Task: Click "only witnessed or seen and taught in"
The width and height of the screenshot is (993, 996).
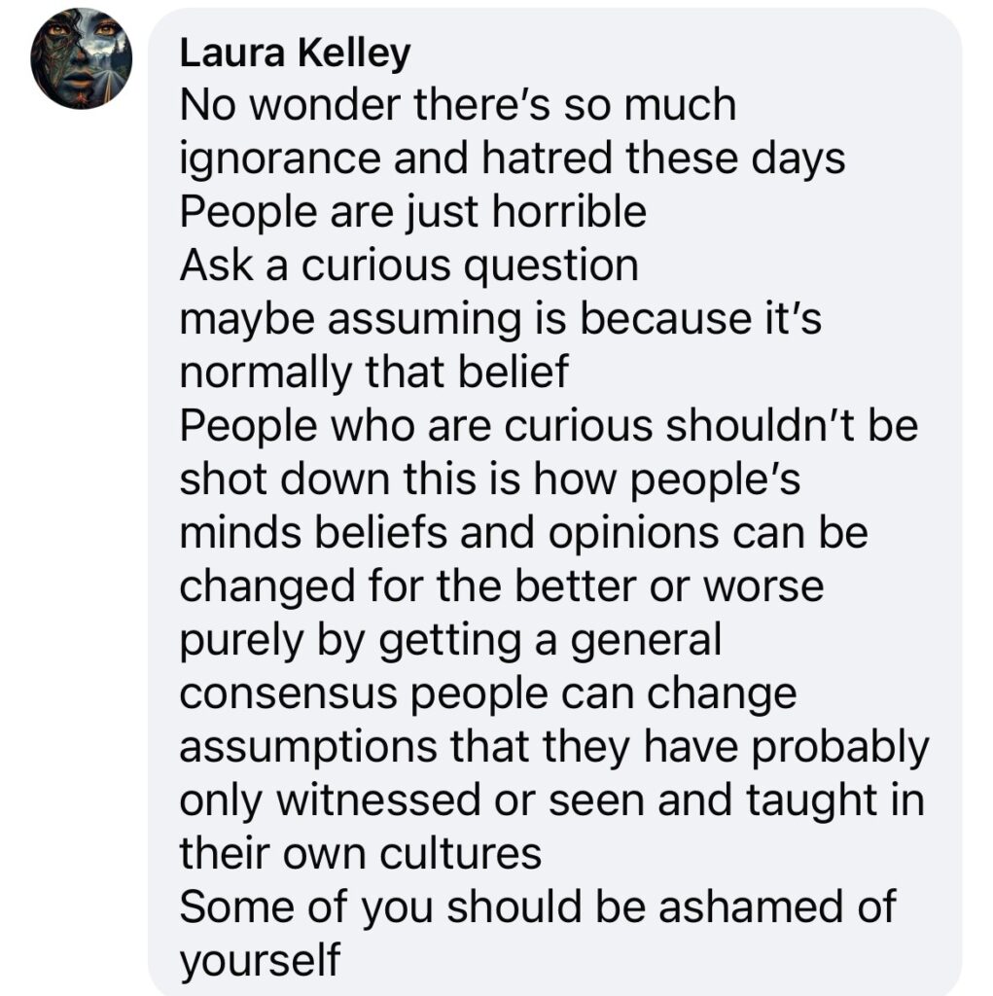Action: 552,800
